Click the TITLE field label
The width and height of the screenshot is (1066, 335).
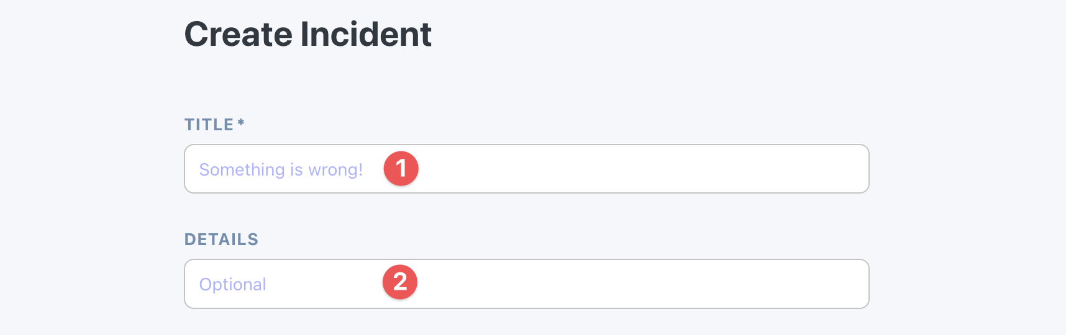(x=209, y=125)
